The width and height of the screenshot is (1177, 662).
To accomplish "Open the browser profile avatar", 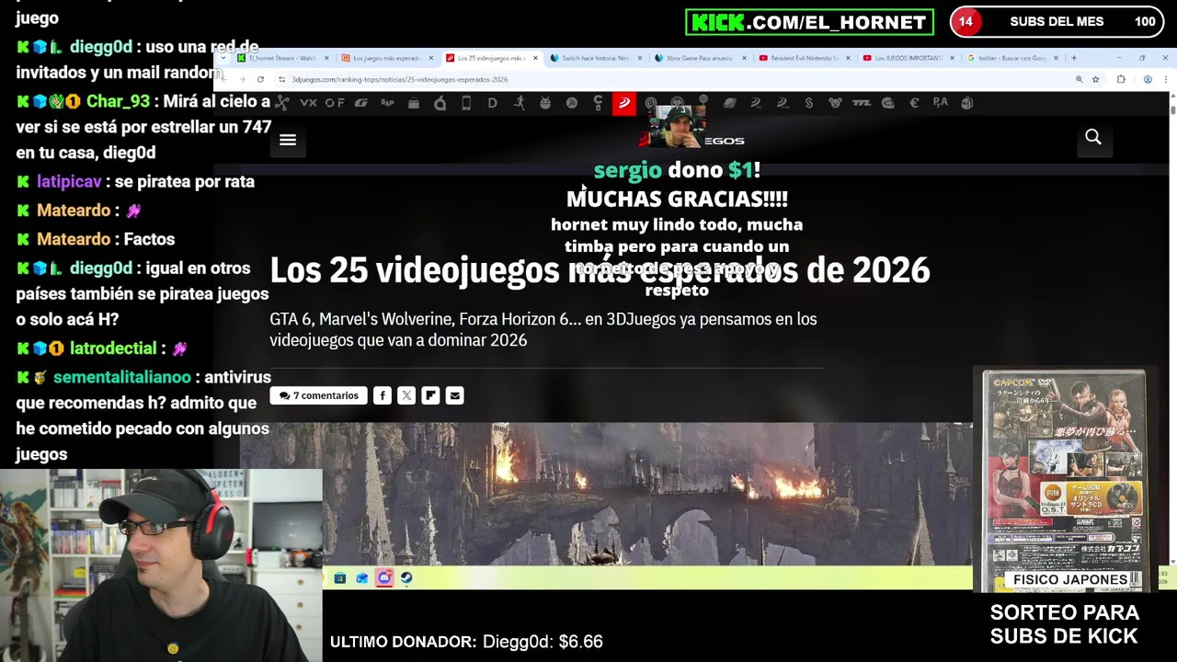I will click(1148, 79).
